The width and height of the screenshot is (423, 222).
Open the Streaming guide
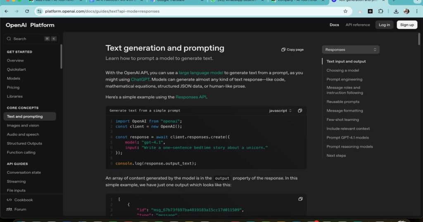tap(16, 182)
